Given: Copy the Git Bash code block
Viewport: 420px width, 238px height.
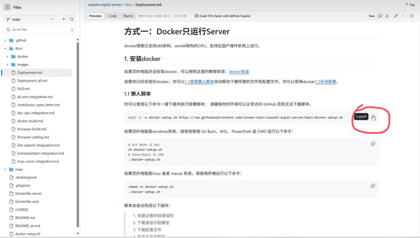Looking at the screenshot, I should pyautogui.click(x=372, y=144).
